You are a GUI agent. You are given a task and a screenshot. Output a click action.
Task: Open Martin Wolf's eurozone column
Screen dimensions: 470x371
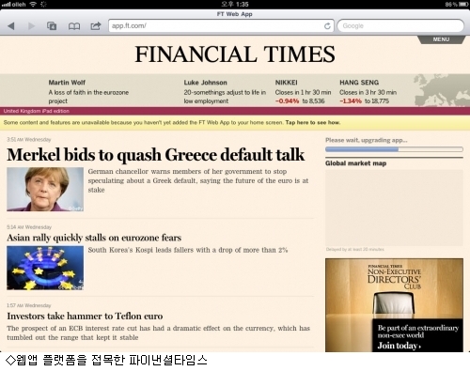click(x=88, y=92)
